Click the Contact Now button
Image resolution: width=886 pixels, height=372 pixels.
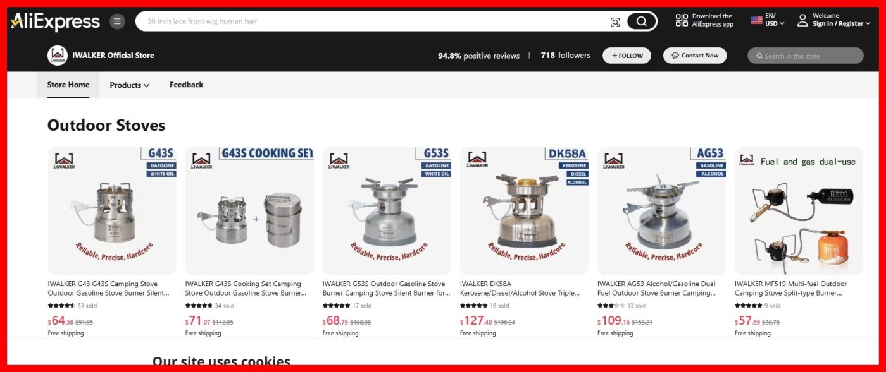(x=695, y=56)
